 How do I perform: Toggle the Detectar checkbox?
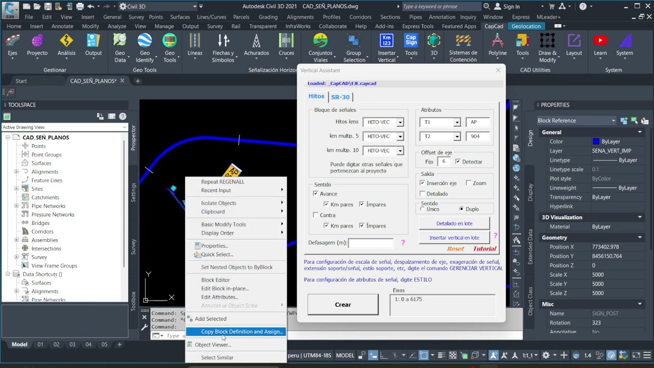click(457, 162)
